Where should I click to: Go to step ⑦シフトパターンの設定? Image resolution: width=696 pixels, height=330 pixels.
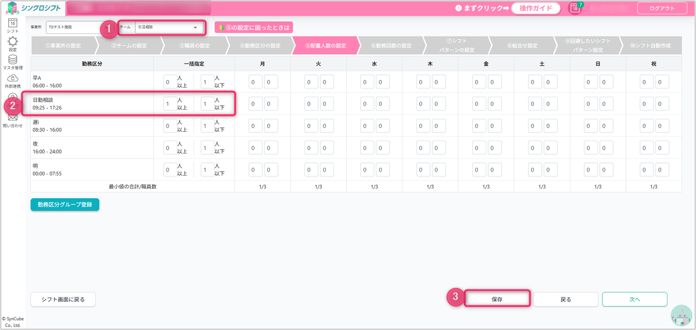tap(457, 46)
